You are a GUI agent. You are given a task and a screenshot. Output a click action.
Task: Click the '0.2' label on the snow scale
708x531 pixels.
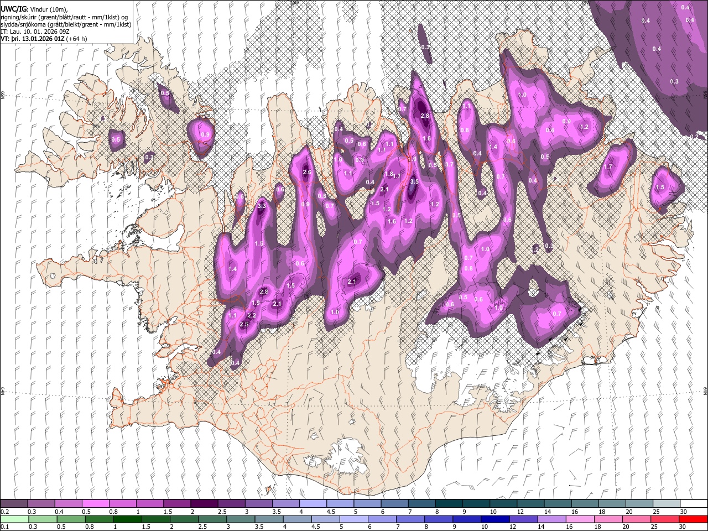click(5, 512)
